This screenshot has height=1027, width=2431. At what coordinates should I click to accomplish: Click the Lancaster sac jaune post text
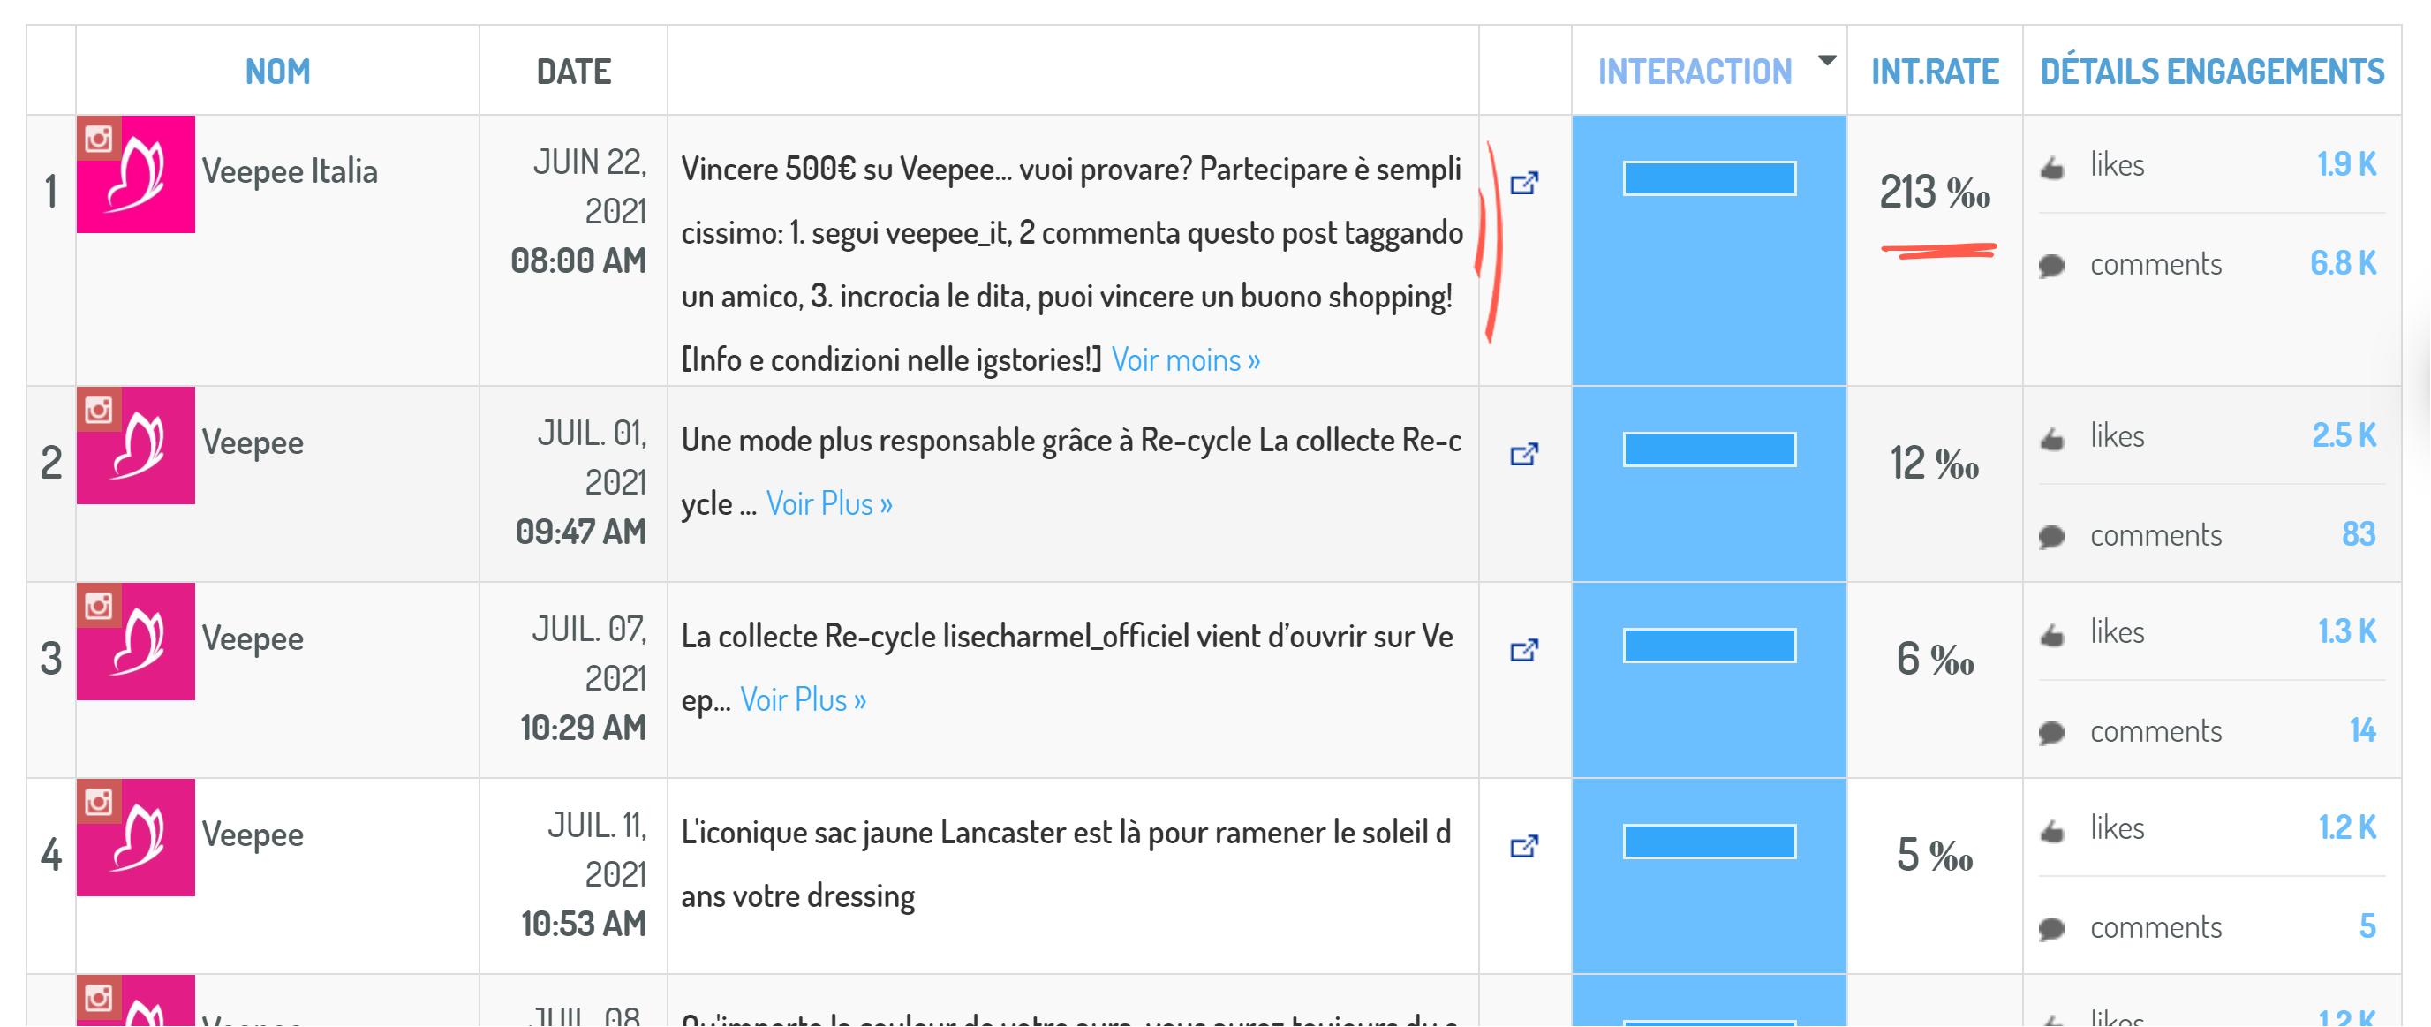[x=1067, y=865]
